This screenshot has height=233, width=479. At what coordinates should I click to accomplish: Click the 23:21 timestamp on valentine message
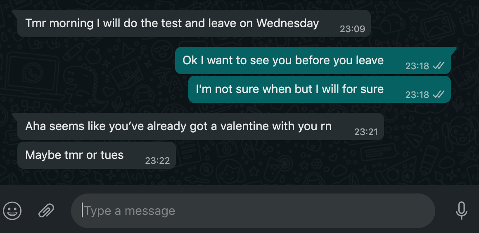click(x=366, y=132)
